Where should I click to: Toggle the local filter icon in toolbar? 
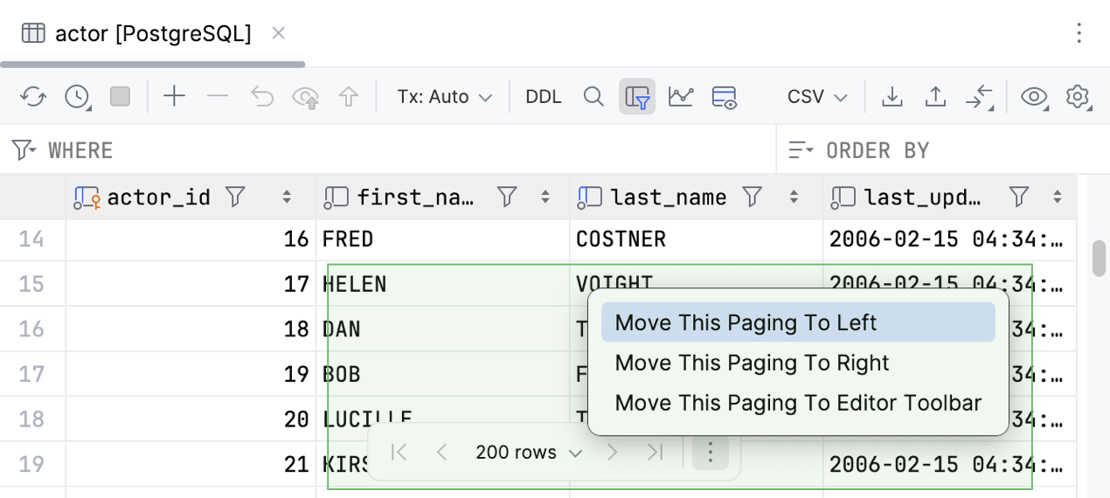[637, 96]
